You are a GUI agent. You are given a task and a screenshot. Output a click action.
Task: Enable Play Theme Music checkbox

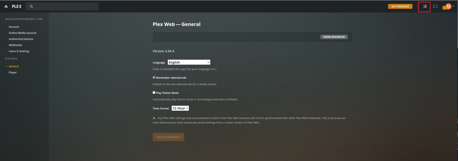pos(154,93)
